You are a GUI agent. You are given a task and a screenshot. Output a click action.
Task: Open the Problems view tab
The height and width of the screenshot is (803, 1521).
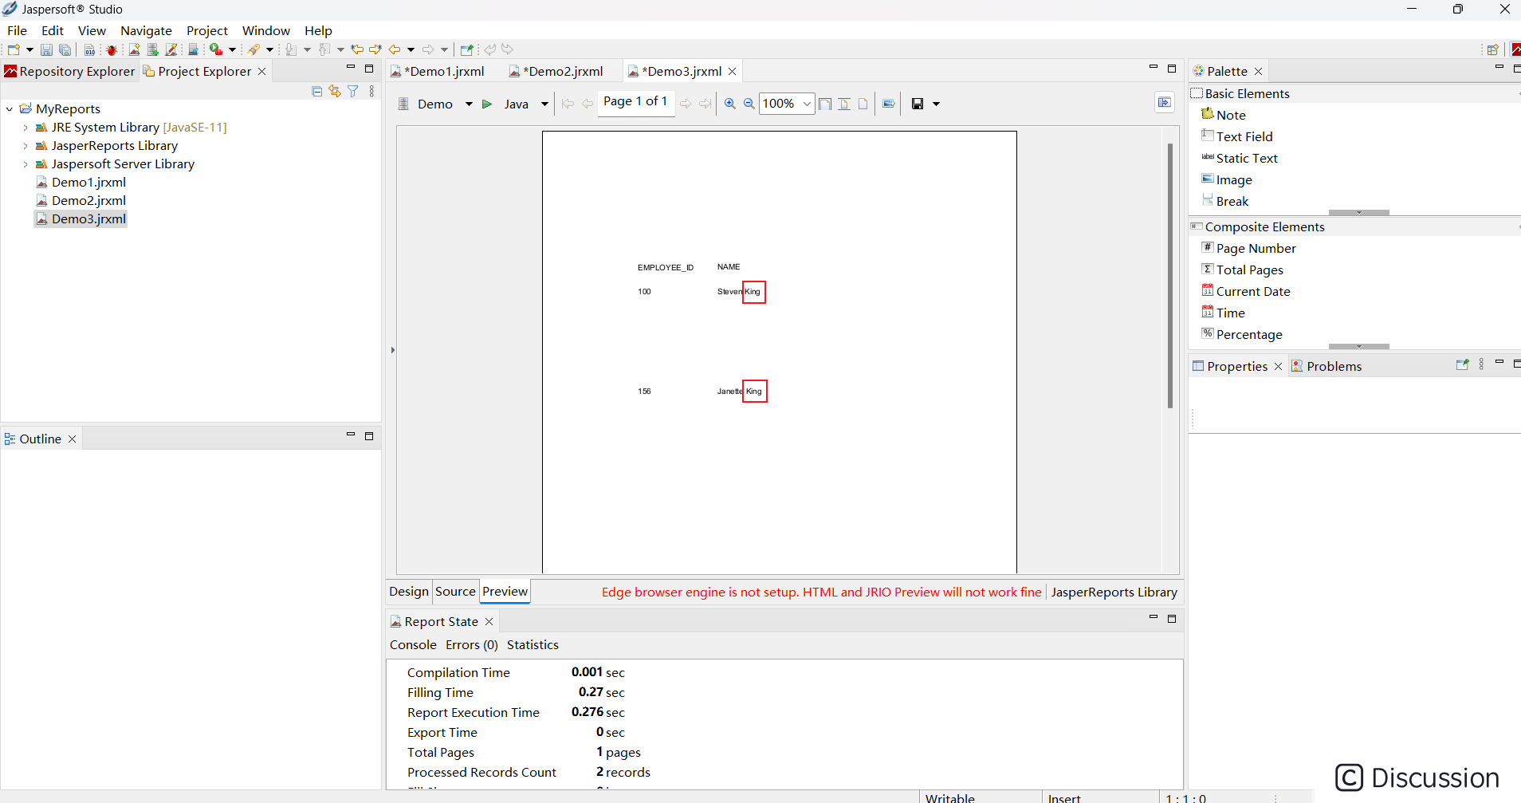(1326, 366)
